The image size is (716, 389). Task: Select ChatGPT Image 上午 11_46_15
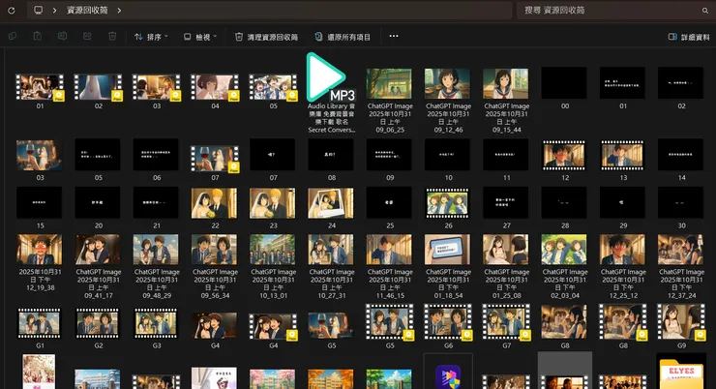(390, 267)
